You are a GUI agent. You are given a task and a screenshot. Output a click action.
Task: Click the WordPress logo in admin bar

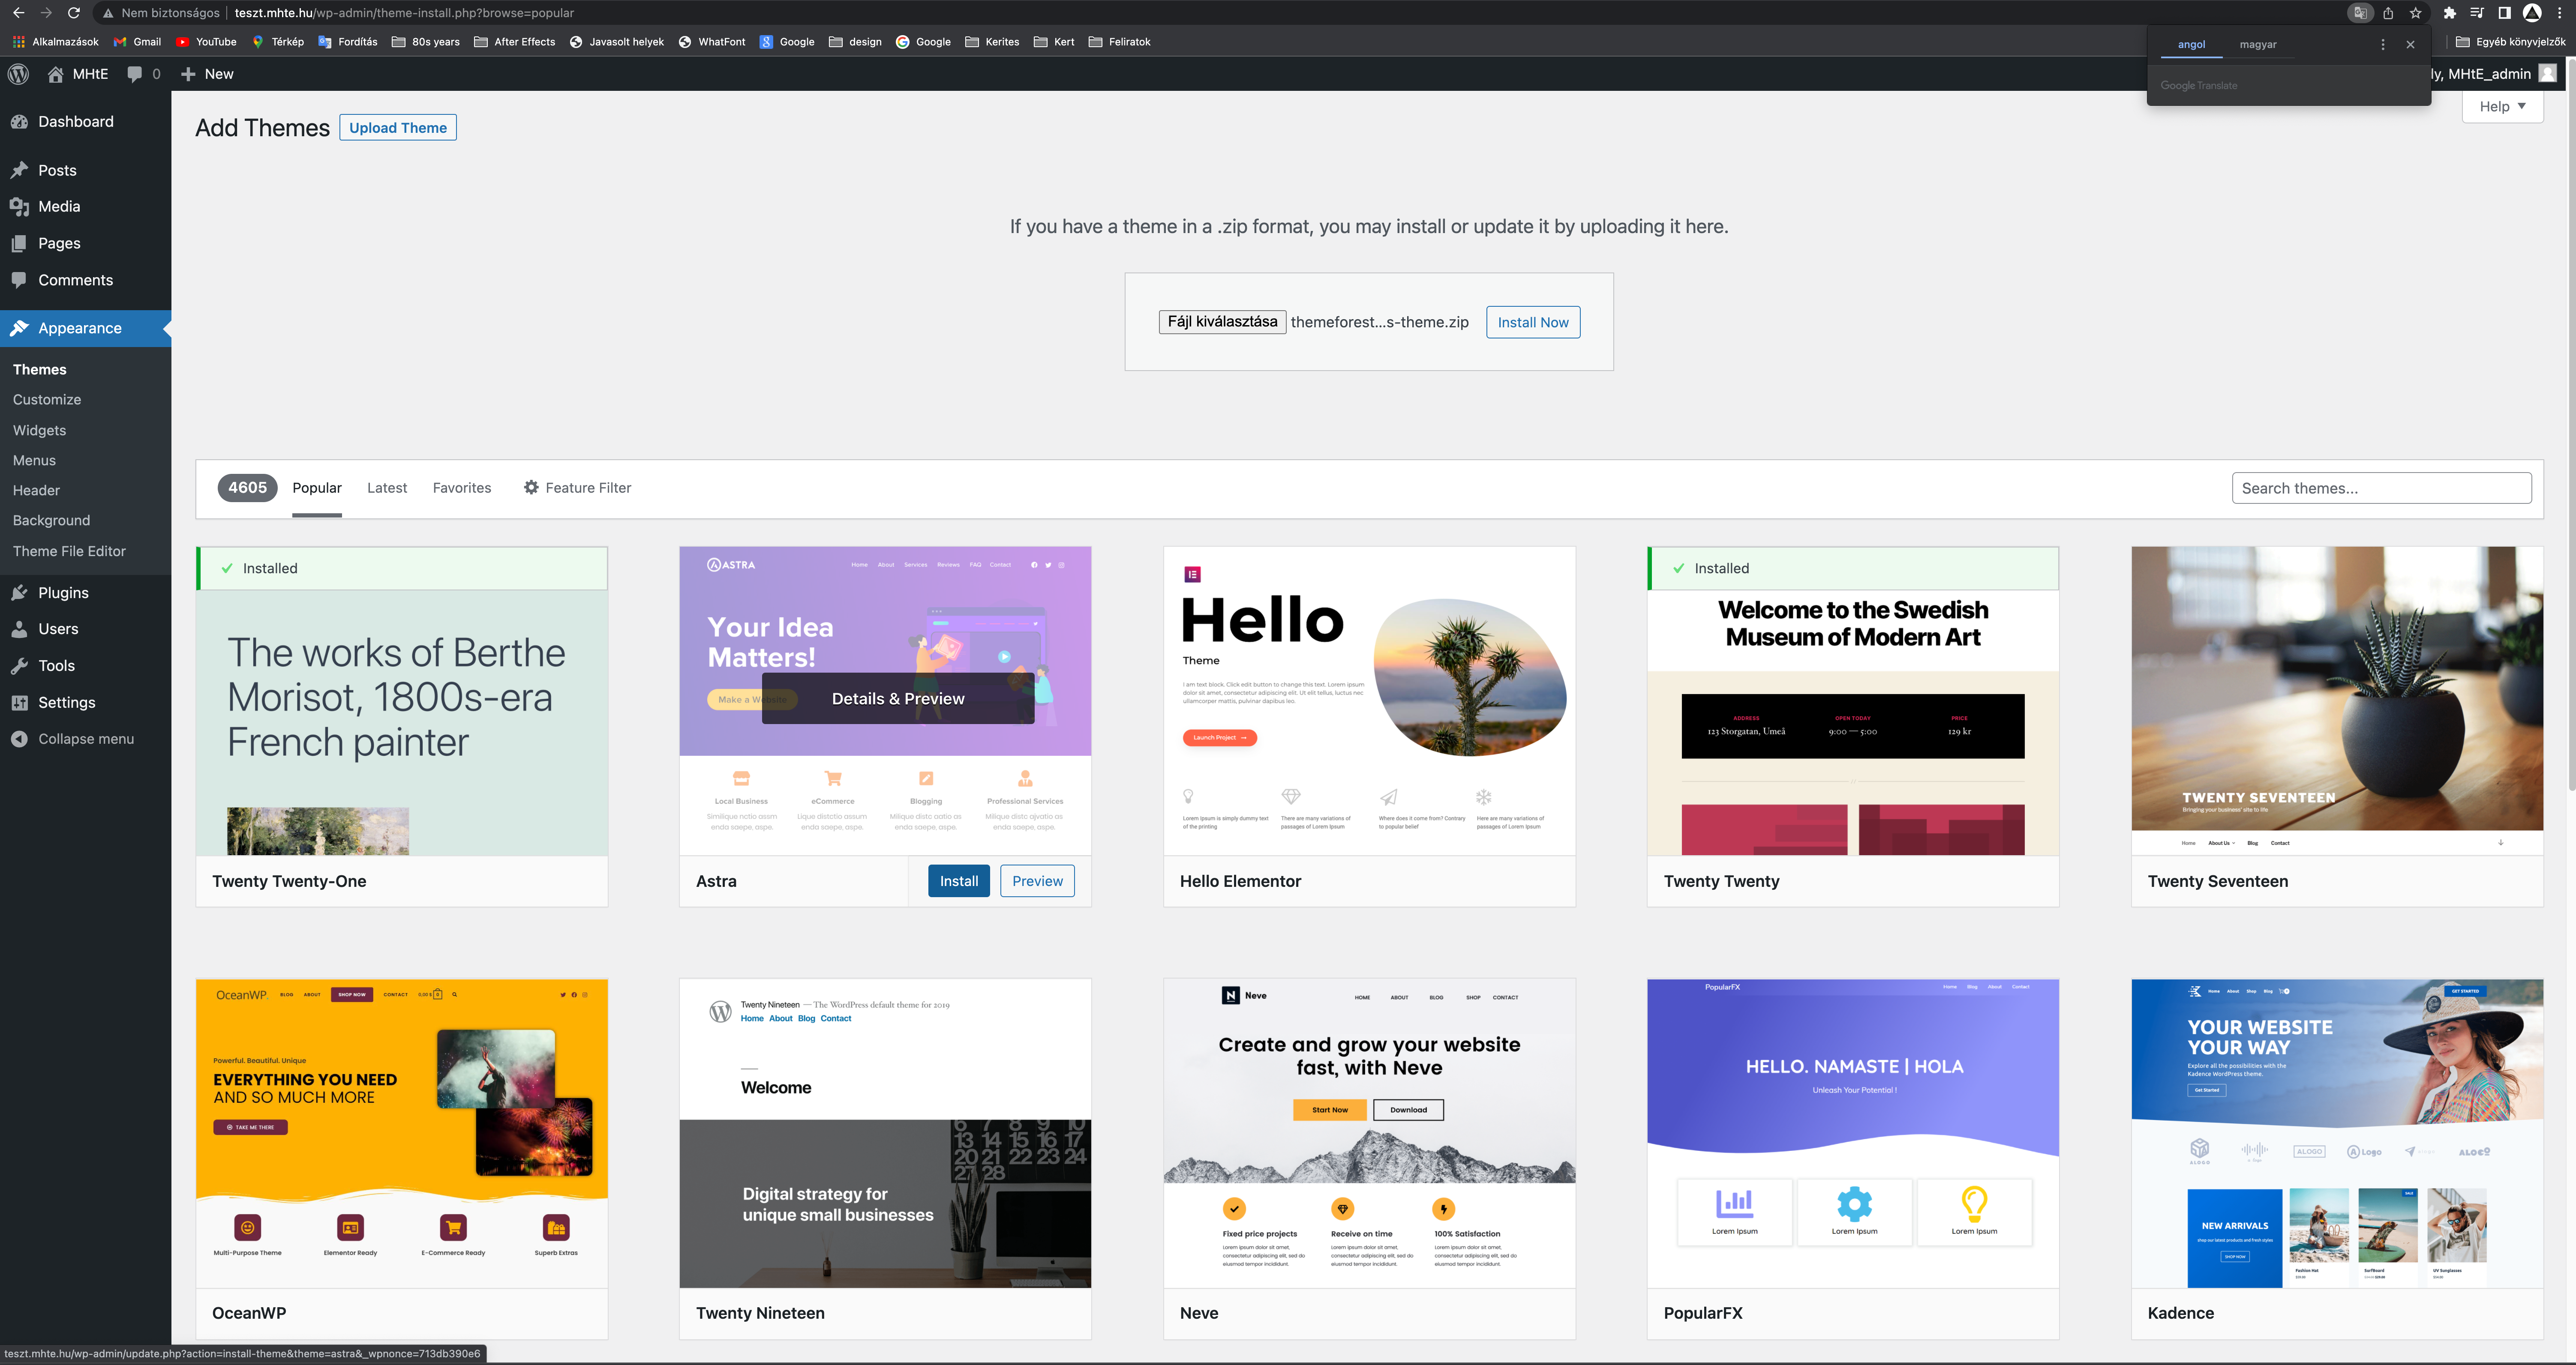tap(19, 74)
